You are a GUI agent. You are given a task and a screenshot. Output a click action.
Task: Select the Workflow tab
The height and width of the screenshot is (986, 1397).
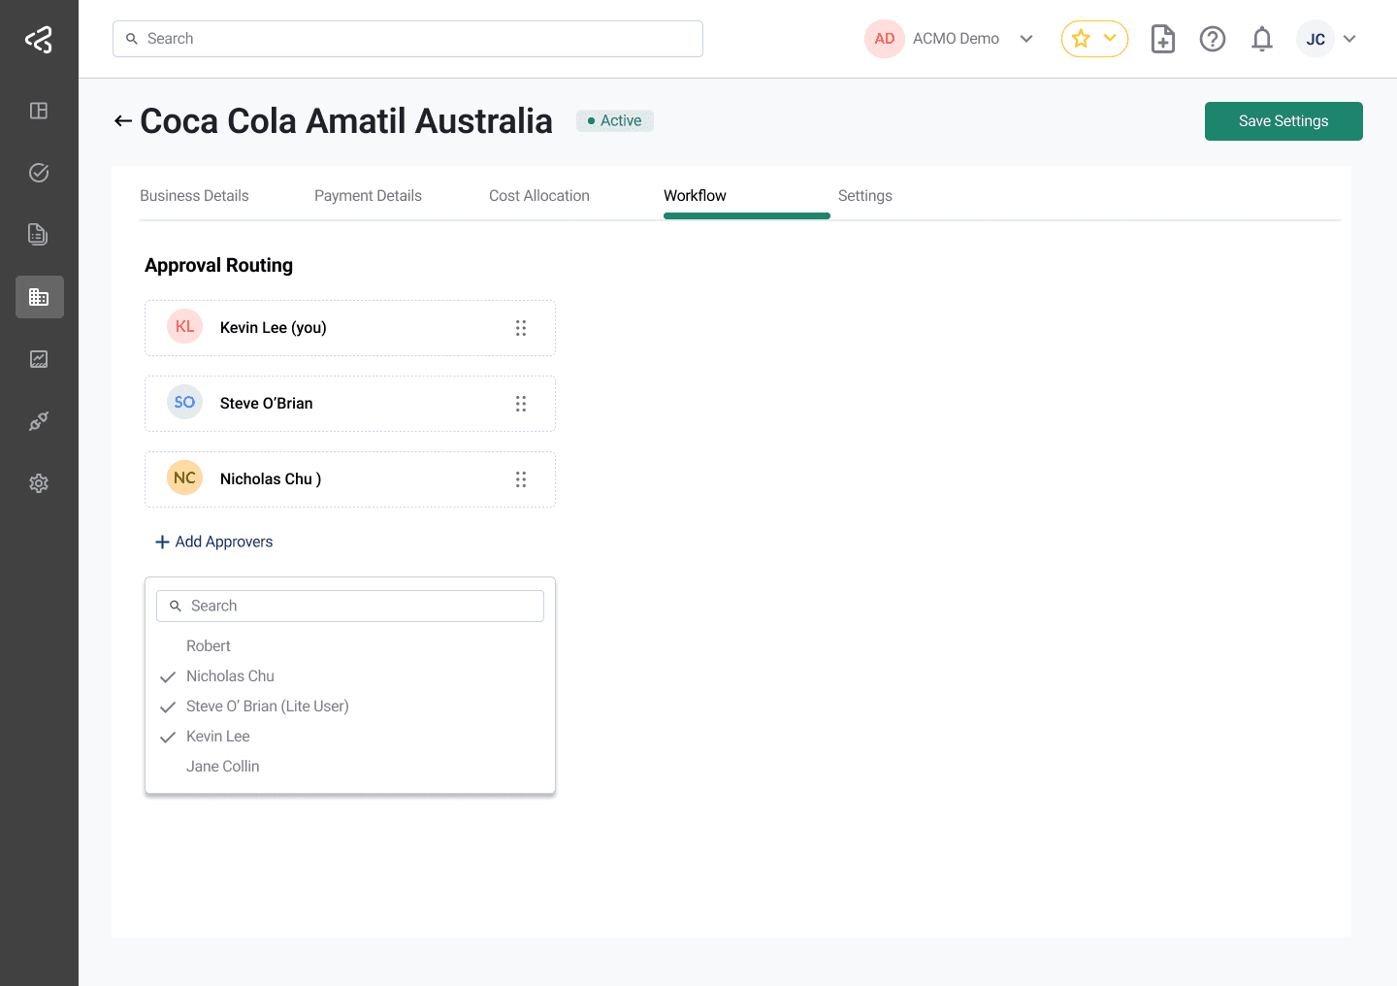(695, 196)
